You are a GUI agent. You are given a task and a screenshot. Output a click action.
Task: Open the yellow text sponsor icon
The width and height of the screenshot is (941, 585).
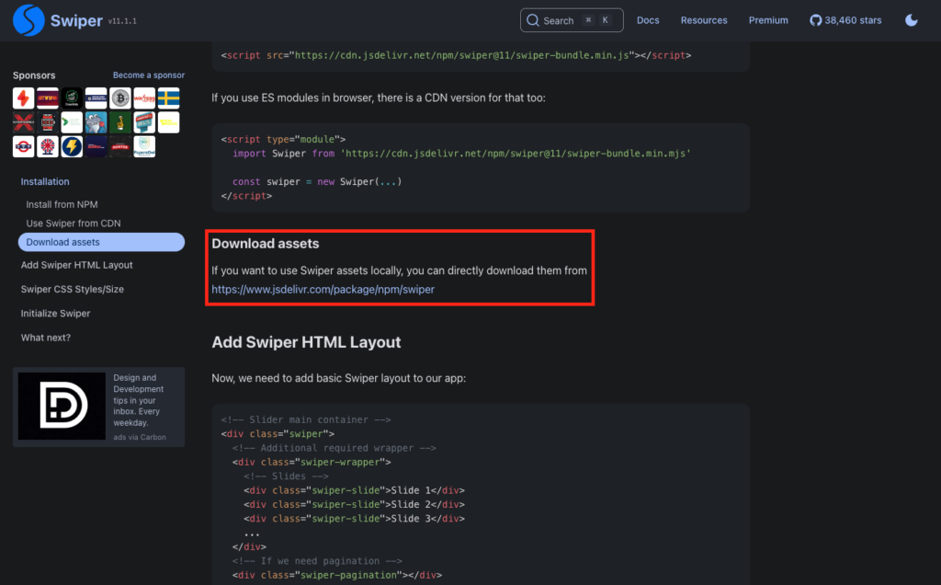pos(169,122)
